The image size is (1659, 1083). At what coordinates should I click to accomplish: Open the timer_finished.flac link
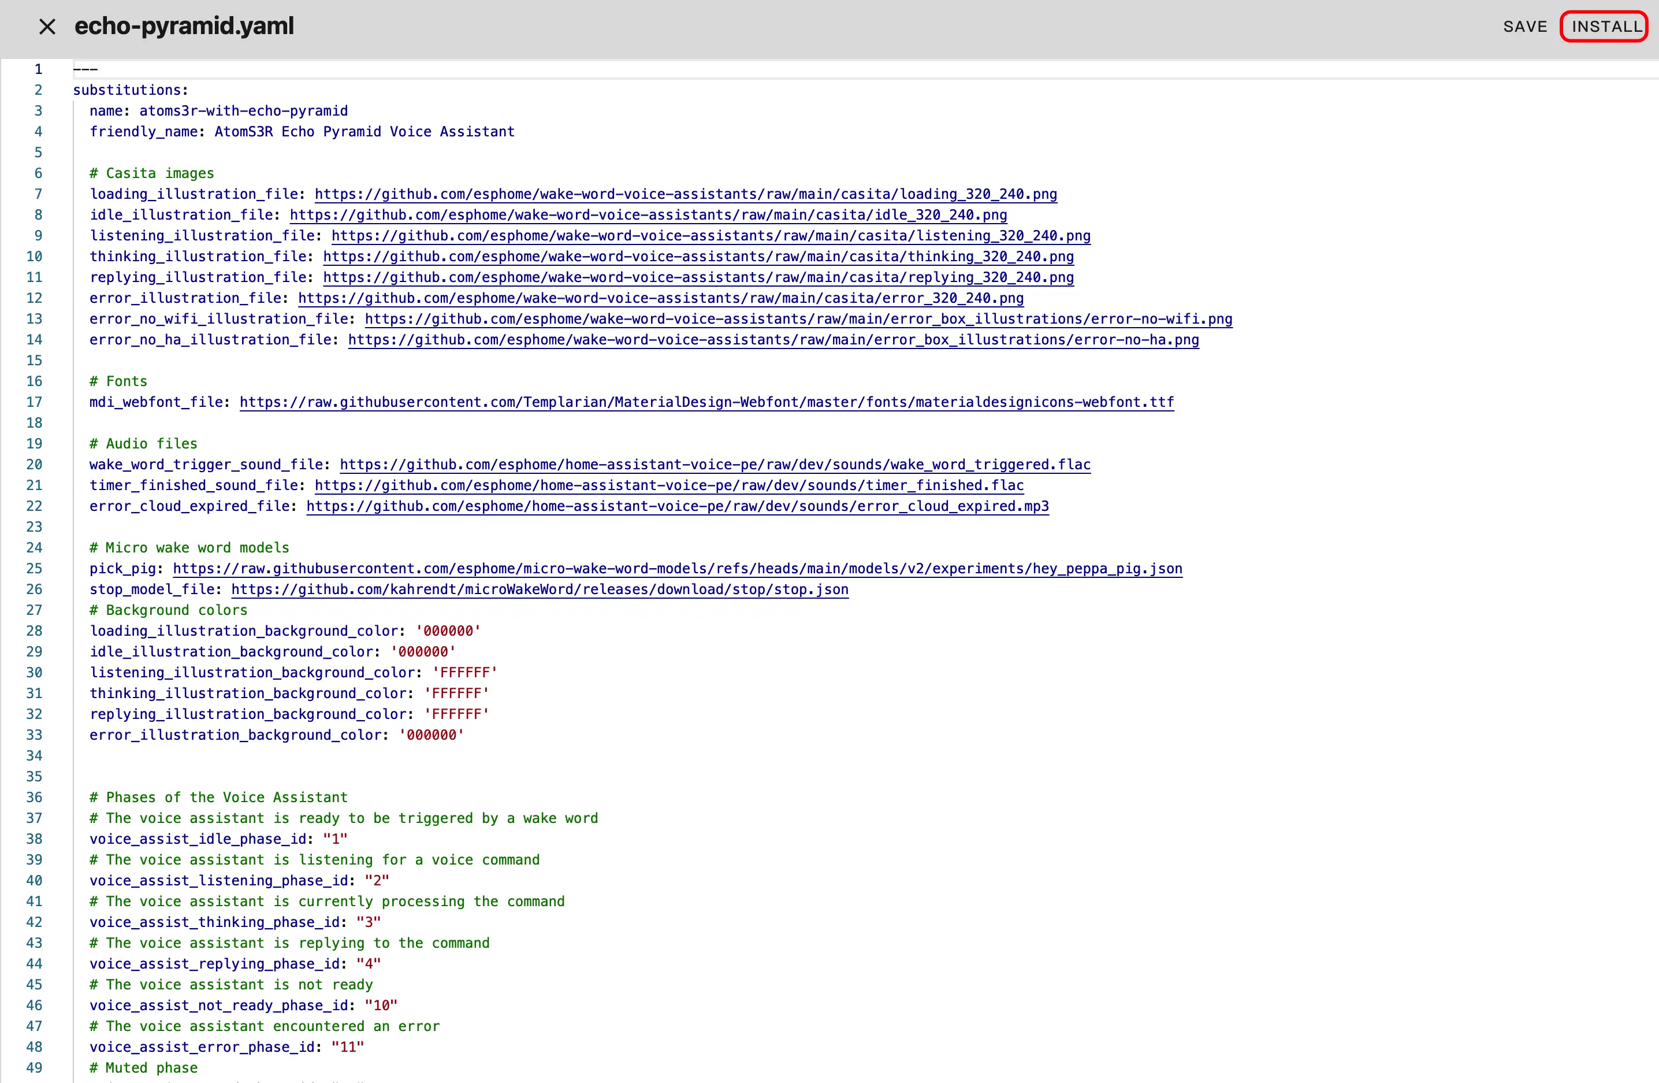(668, 485)
